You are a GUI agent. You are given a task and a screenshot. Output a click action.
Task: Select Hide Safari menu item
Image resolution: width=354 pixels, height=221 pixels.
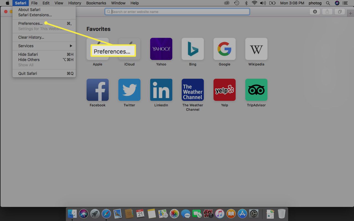(44, 54)
